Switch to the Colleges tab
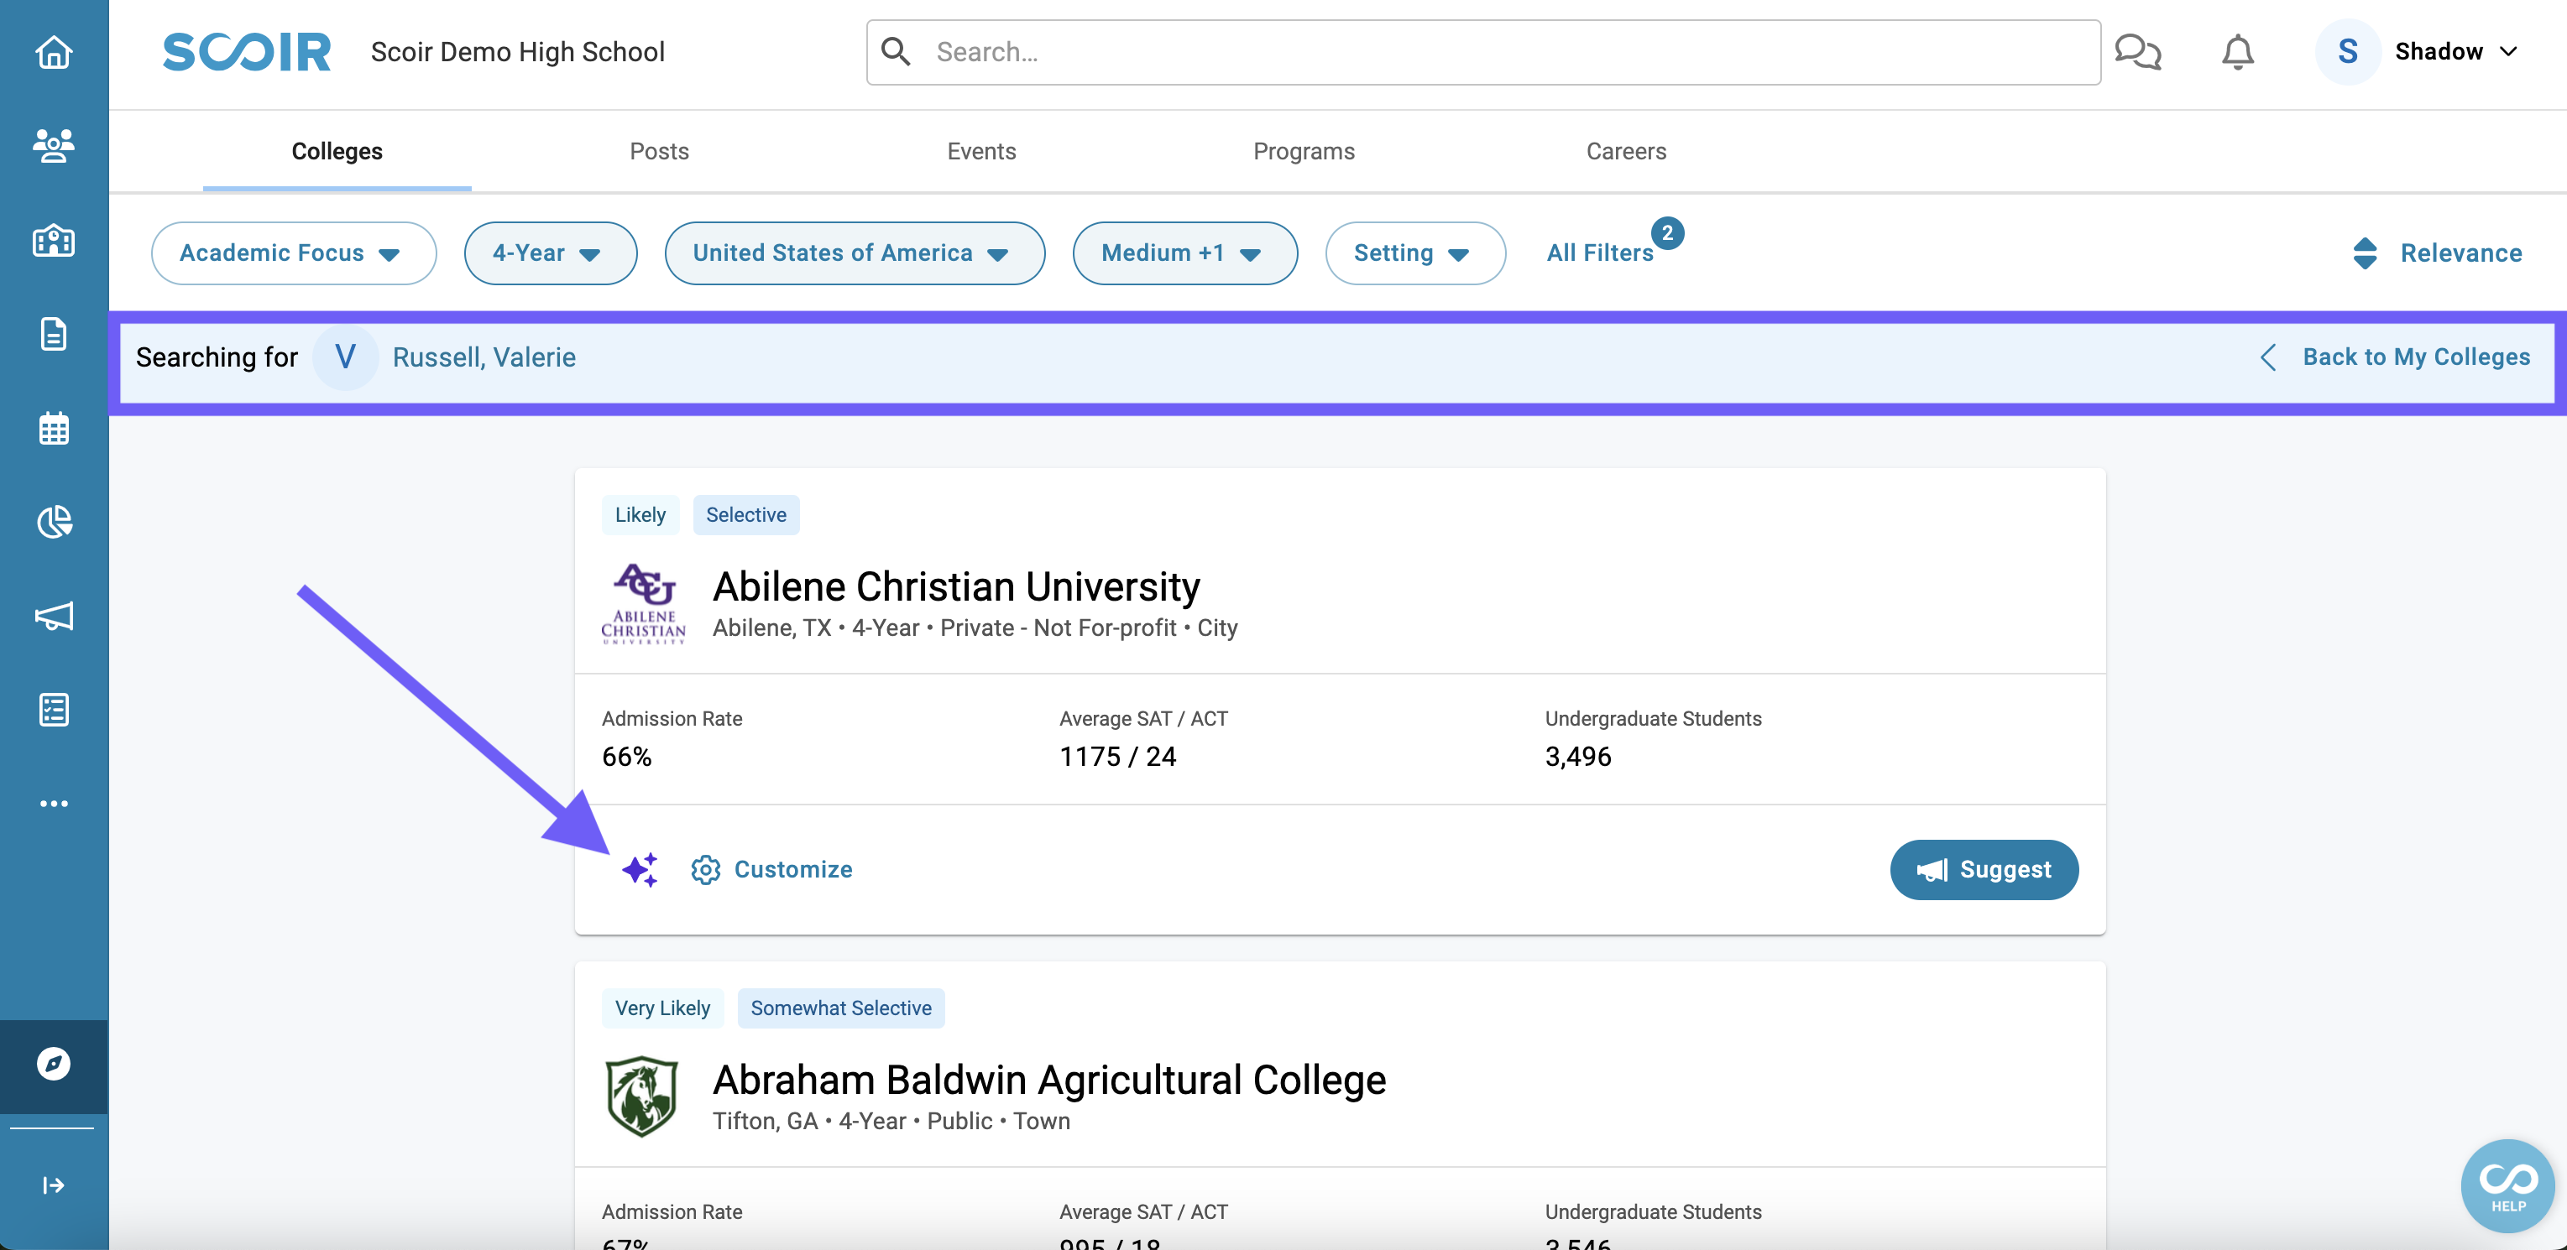 [x=337, y=151]
